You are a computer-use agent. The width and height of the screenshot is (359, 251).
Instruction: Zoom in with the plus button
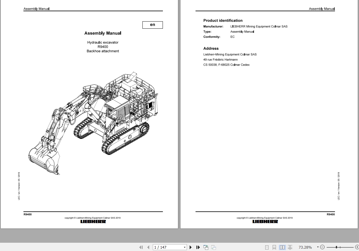coord(357,247)
